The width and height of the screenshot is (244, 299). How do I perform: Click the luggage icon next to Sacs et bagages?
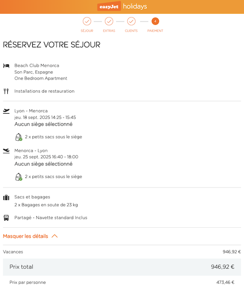click(x=6, y=198)
